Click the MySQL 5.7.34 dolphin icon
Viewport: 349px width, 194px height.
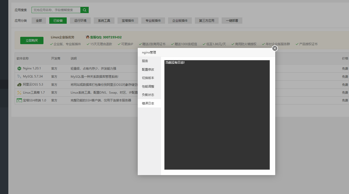[19, 76]
